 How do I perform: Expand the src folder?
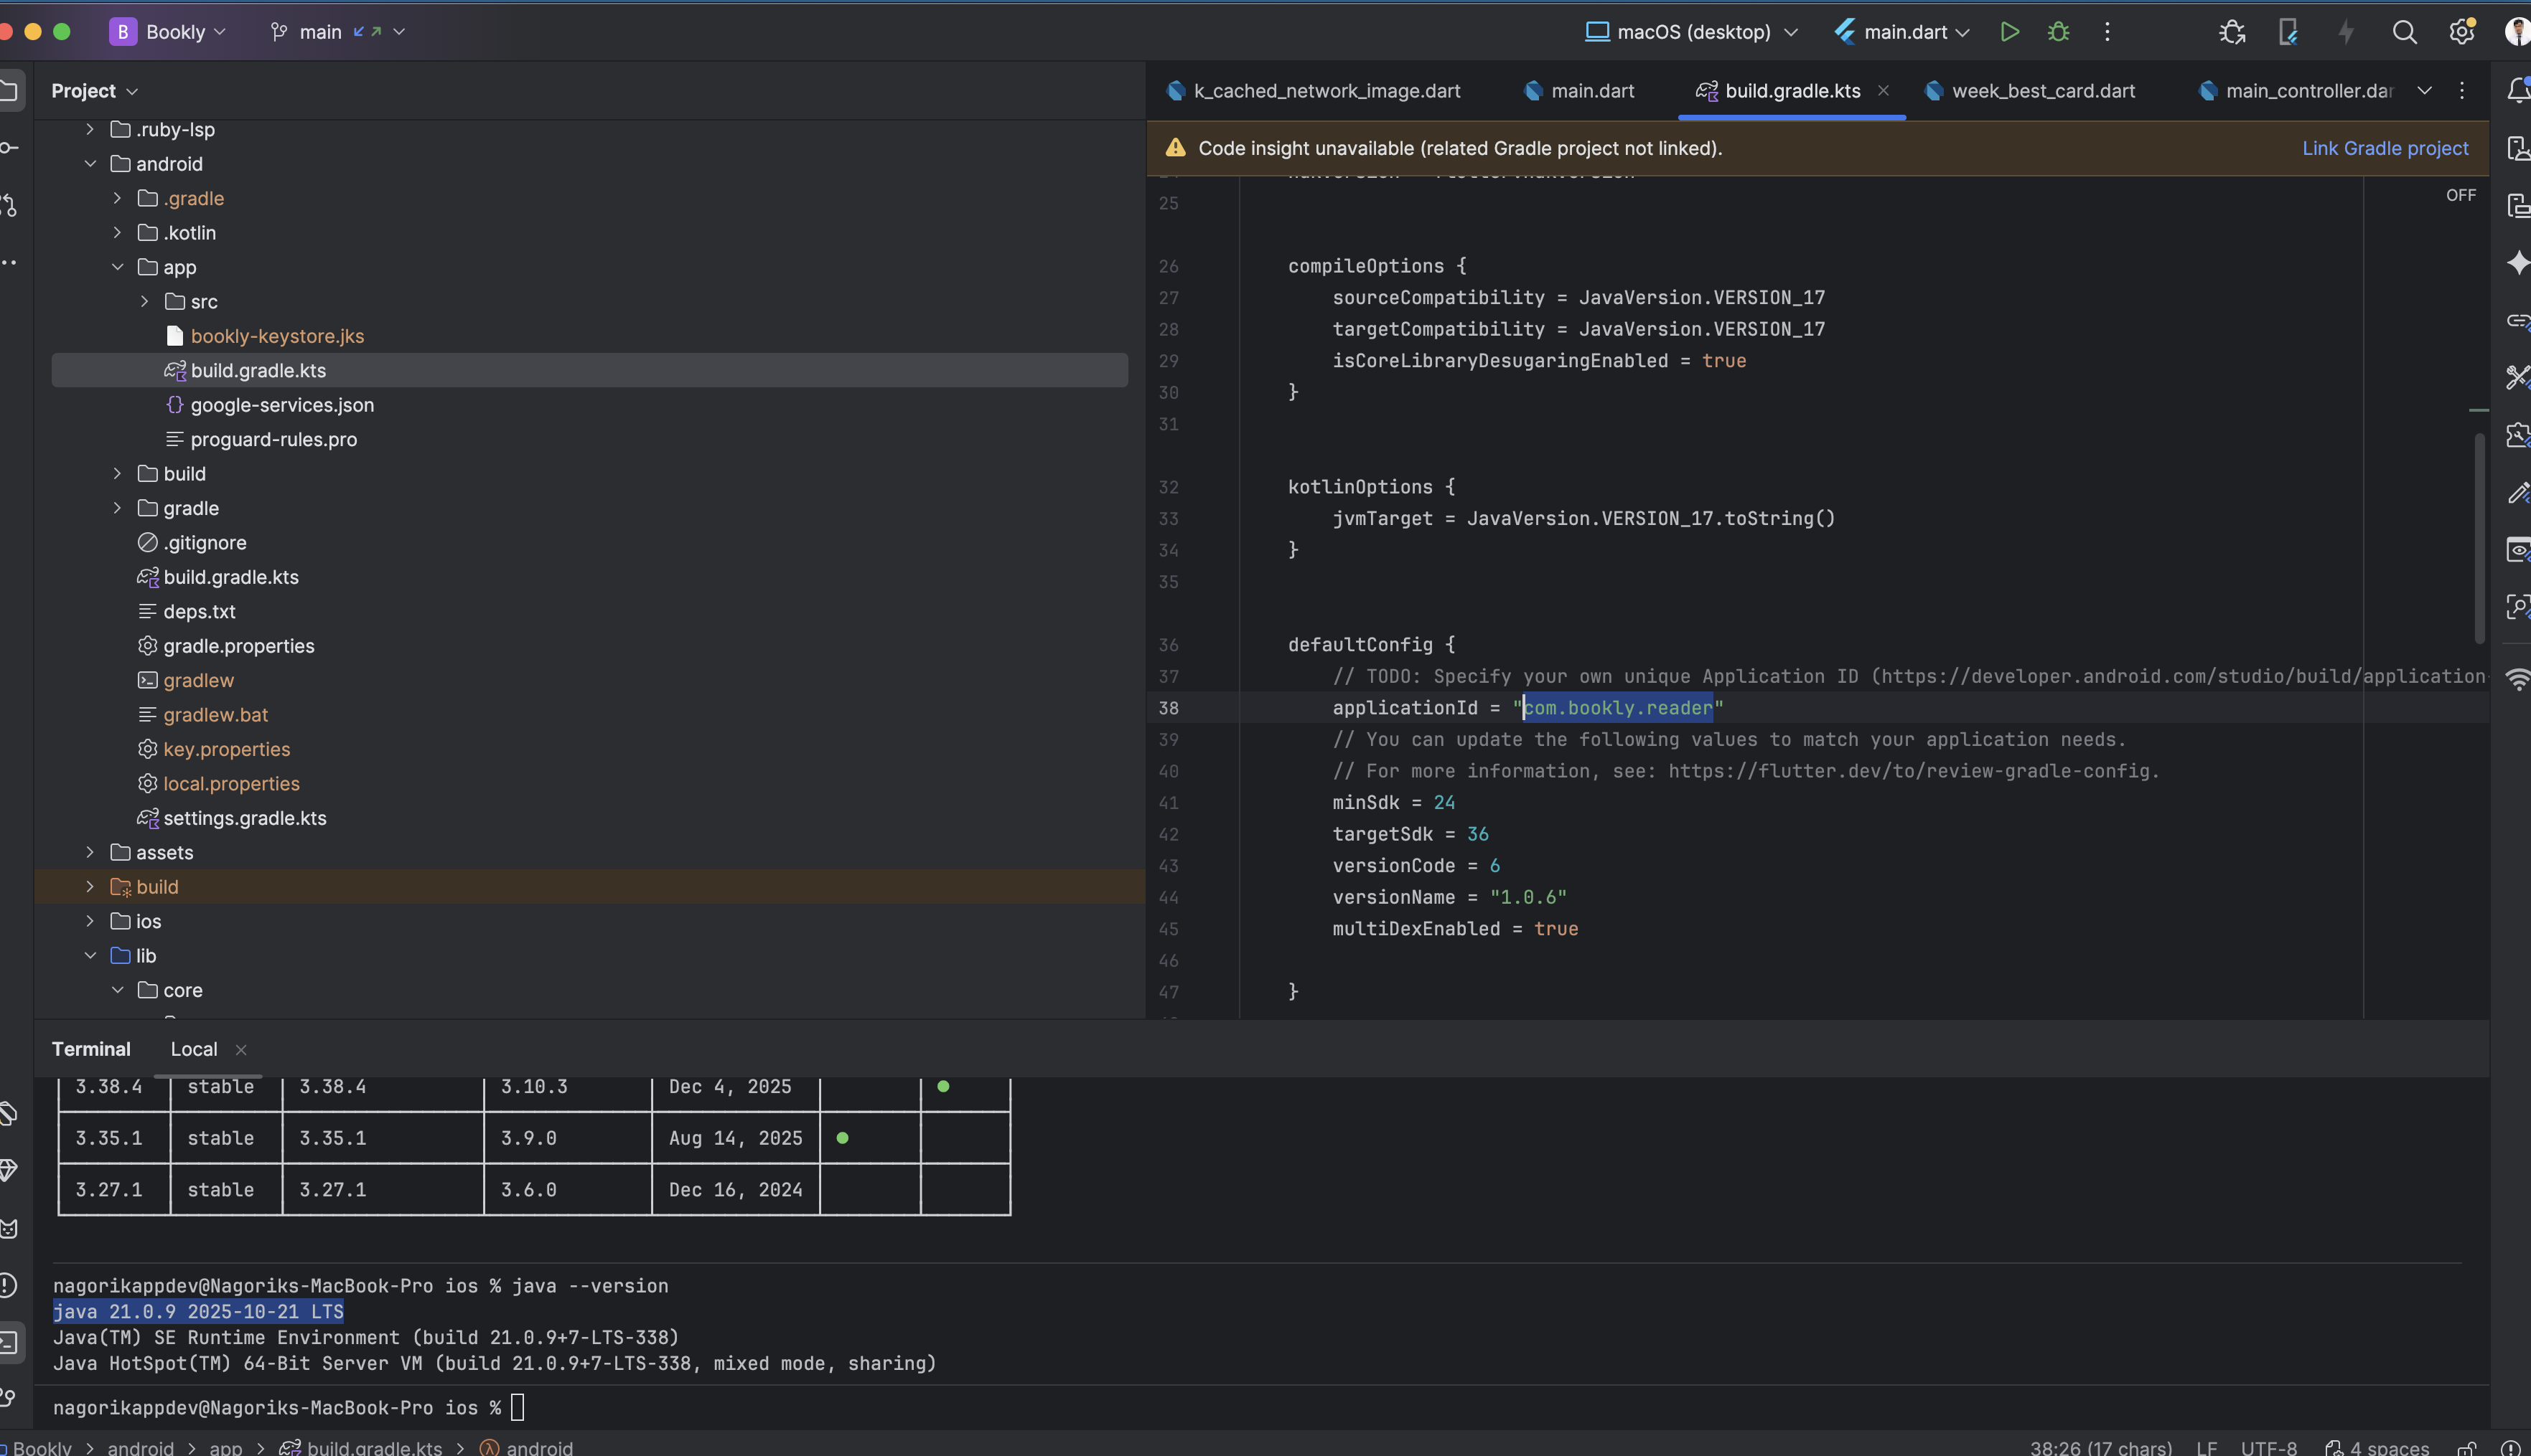(x=145, y=302)
